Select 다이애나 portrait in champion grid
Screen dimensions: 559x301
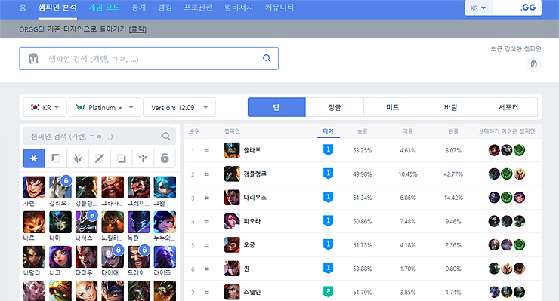click(x=113, y=256)
